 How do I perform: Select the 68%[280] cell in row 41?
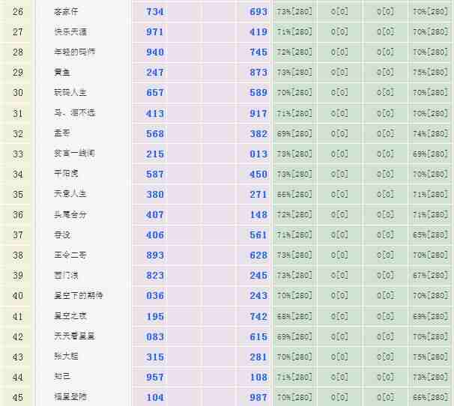tap(294, 316)
